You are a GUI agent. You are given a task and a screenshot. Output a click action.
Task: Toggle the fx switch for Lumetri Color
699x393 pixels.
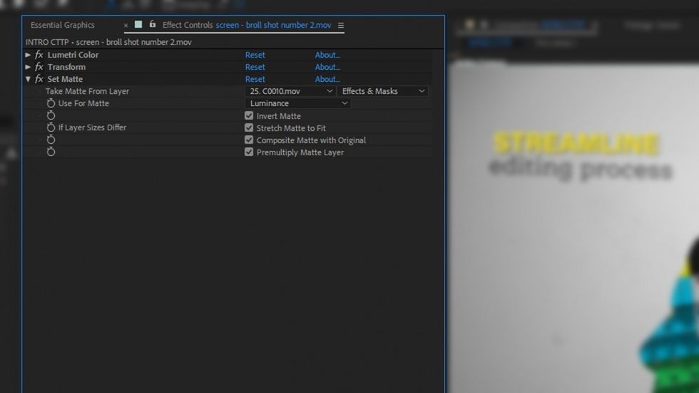click(39, 55)
